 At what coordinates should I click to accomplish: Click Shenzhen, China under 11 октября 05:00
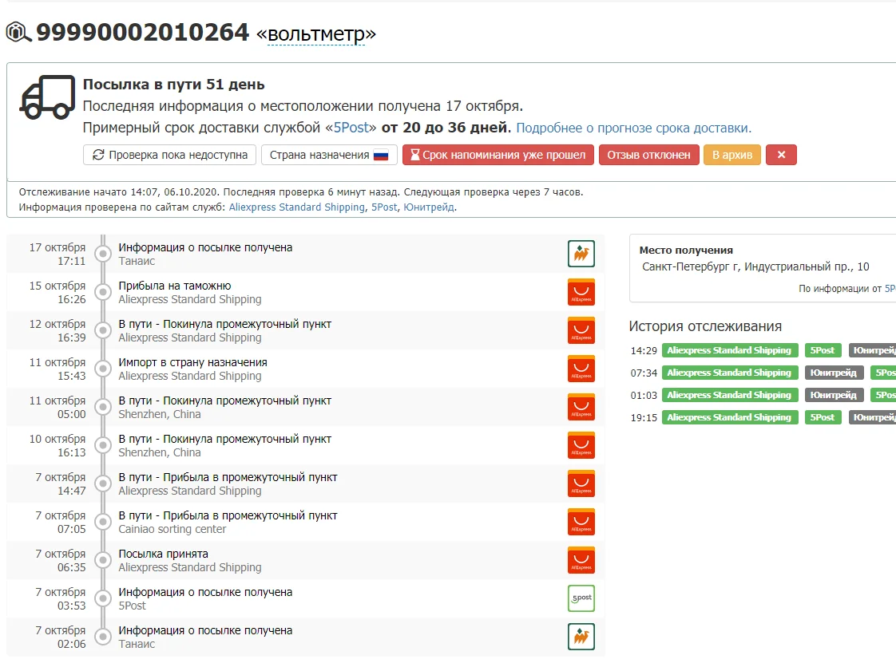click(160, 415)
